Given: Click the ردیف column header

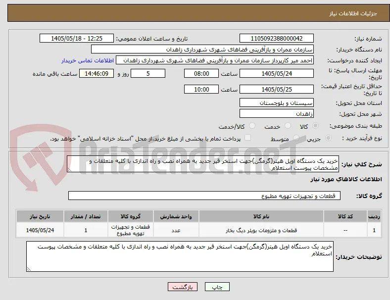Looking at the screenshot, I should click(x=374, y=216).
